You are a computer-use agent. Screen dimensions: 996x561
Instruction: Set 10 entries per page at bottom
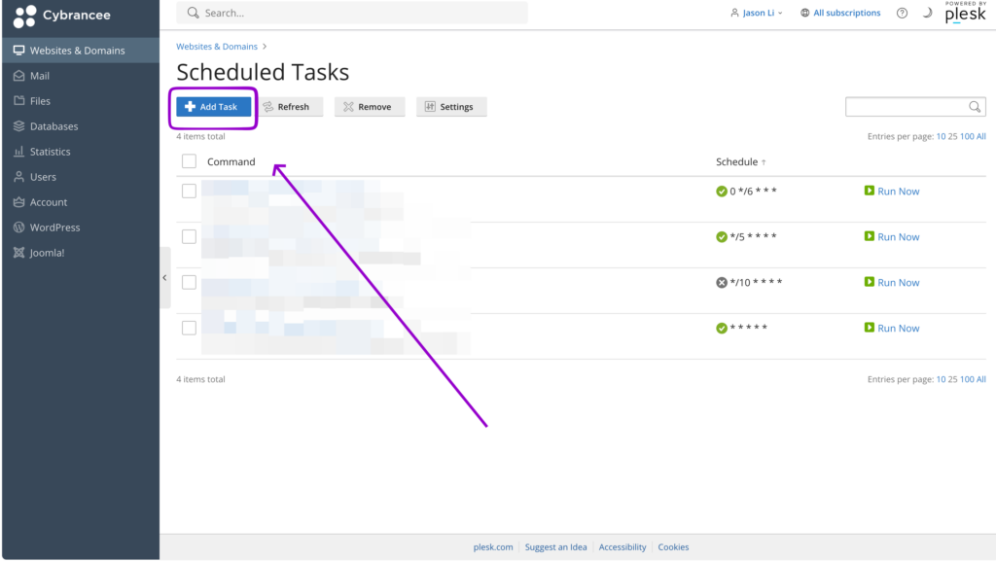941,379
